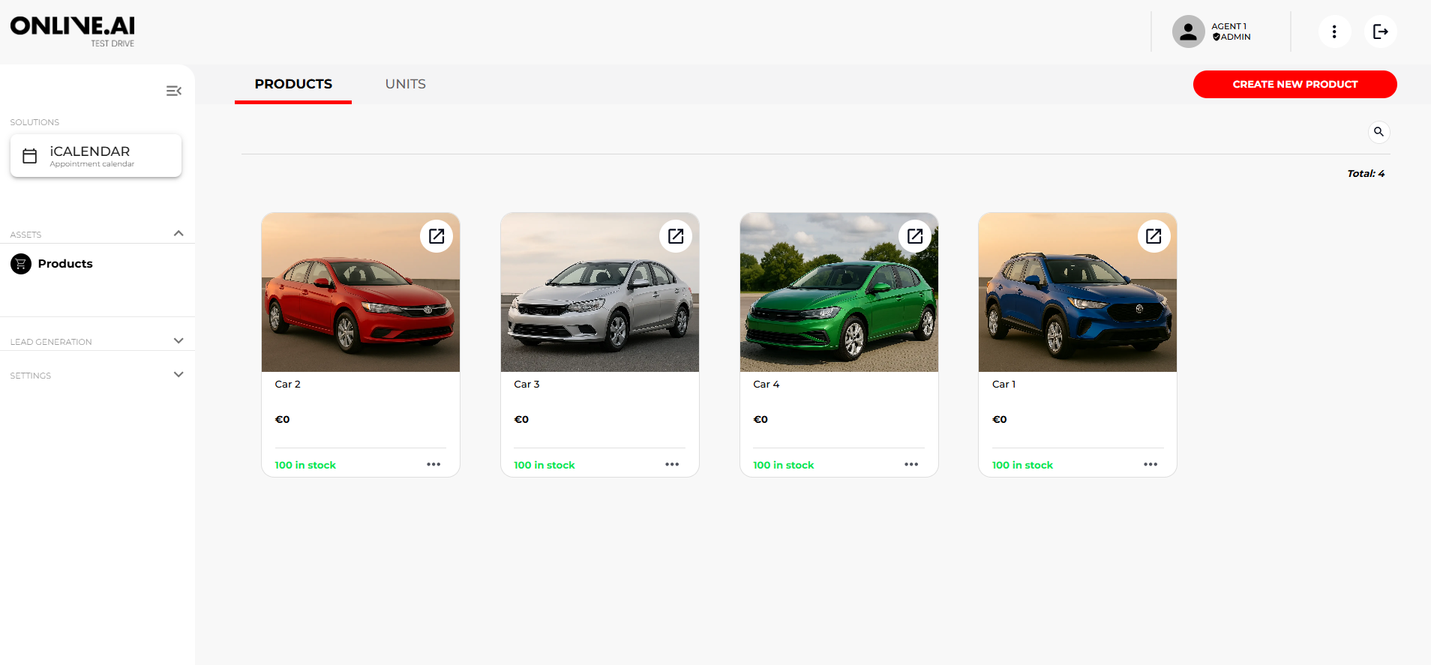Collapse the Assets section
Viewport: 1431px width, 665px height.
178,233
